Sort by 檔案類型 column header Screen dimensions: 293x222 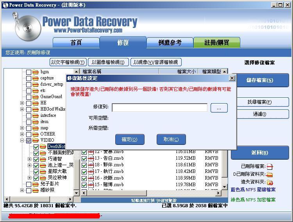point(211,72)
